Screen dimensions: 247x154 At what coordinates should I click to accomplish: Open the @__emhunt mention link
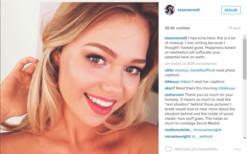pos(202,136)
